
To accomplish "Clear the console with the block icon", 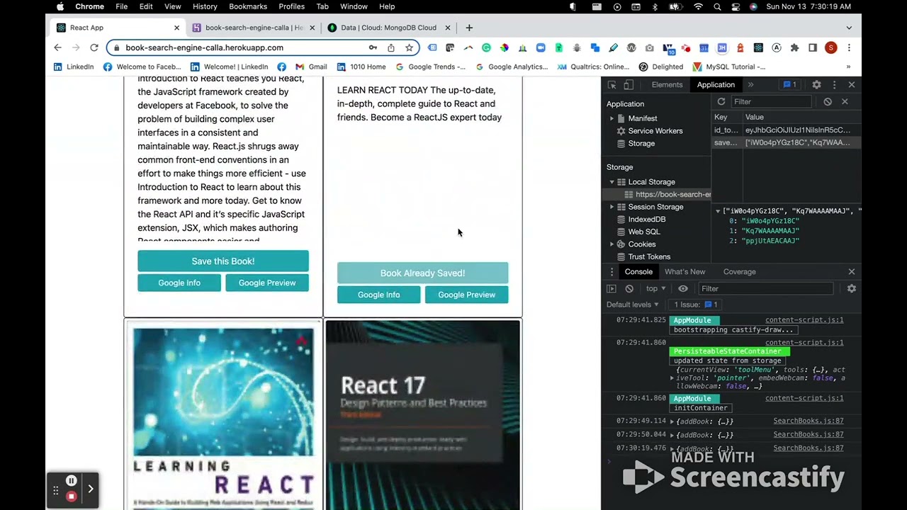I will tap(629, 289).
